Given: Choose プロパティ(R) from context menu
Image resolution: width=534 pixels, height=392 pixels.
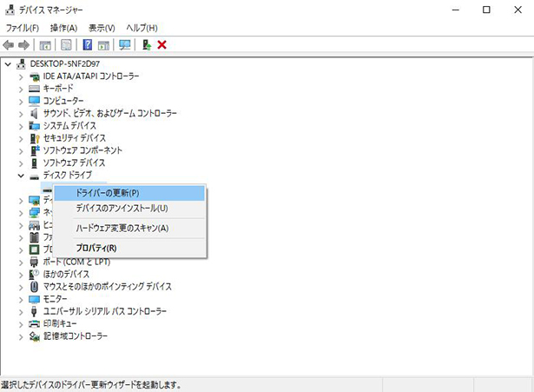Looking at the screenshot, I should pyautogui.click(x=129, y=248).
